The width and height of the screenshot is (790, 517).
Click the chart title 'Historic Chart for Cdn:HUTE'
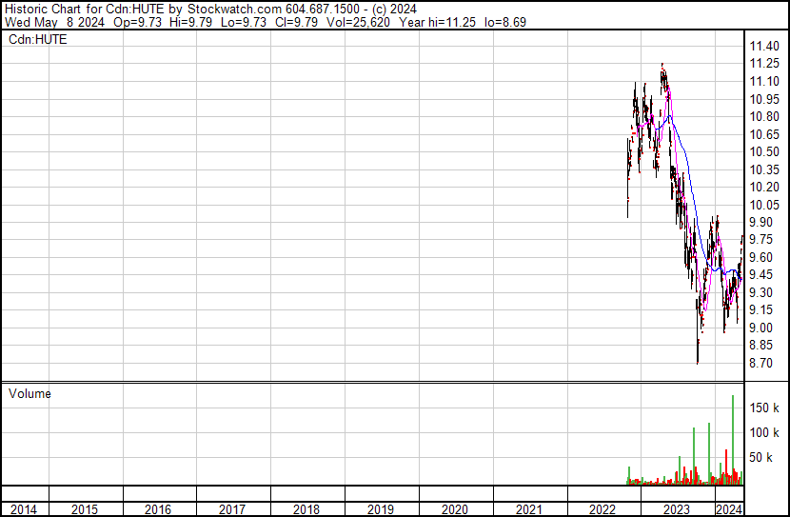click(85, 10)
